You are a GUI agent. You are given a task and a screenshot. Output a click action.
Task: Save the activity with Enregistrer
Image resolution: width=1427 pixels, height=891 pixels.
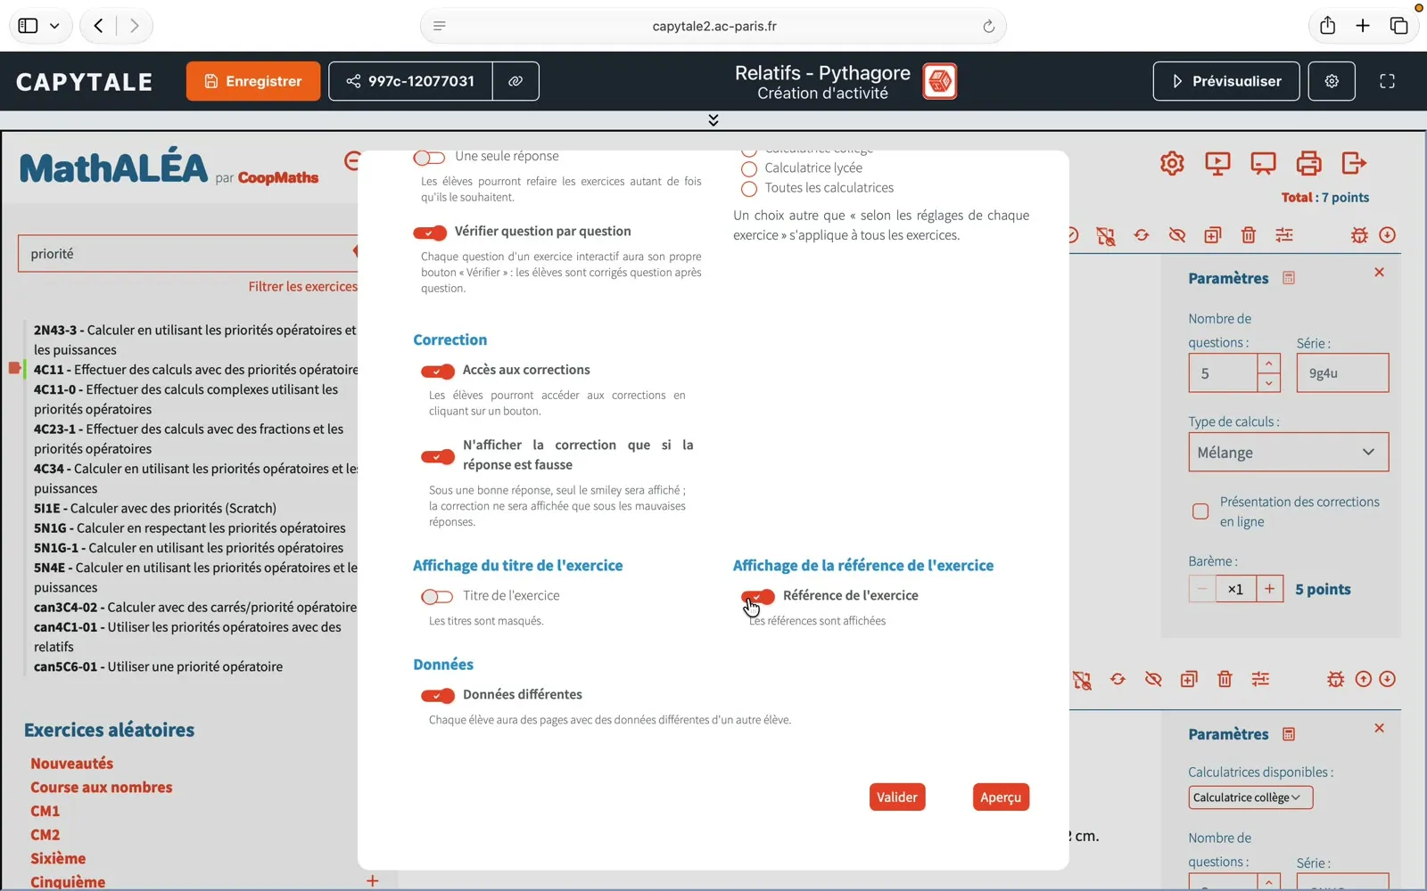(x=253, y=81)
